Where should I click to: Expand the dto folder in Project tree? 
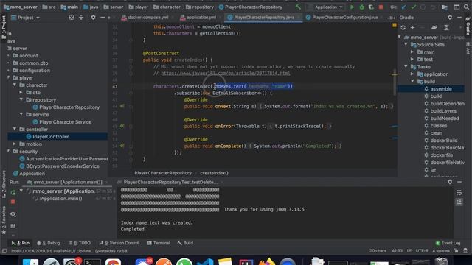coord(21,93)
